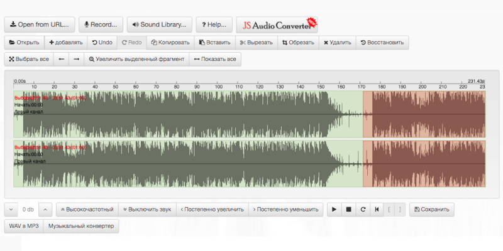The width and height of the screenshot is (503, 251).
Task: Crop audio with Обрезать
Action: (298, 43)
